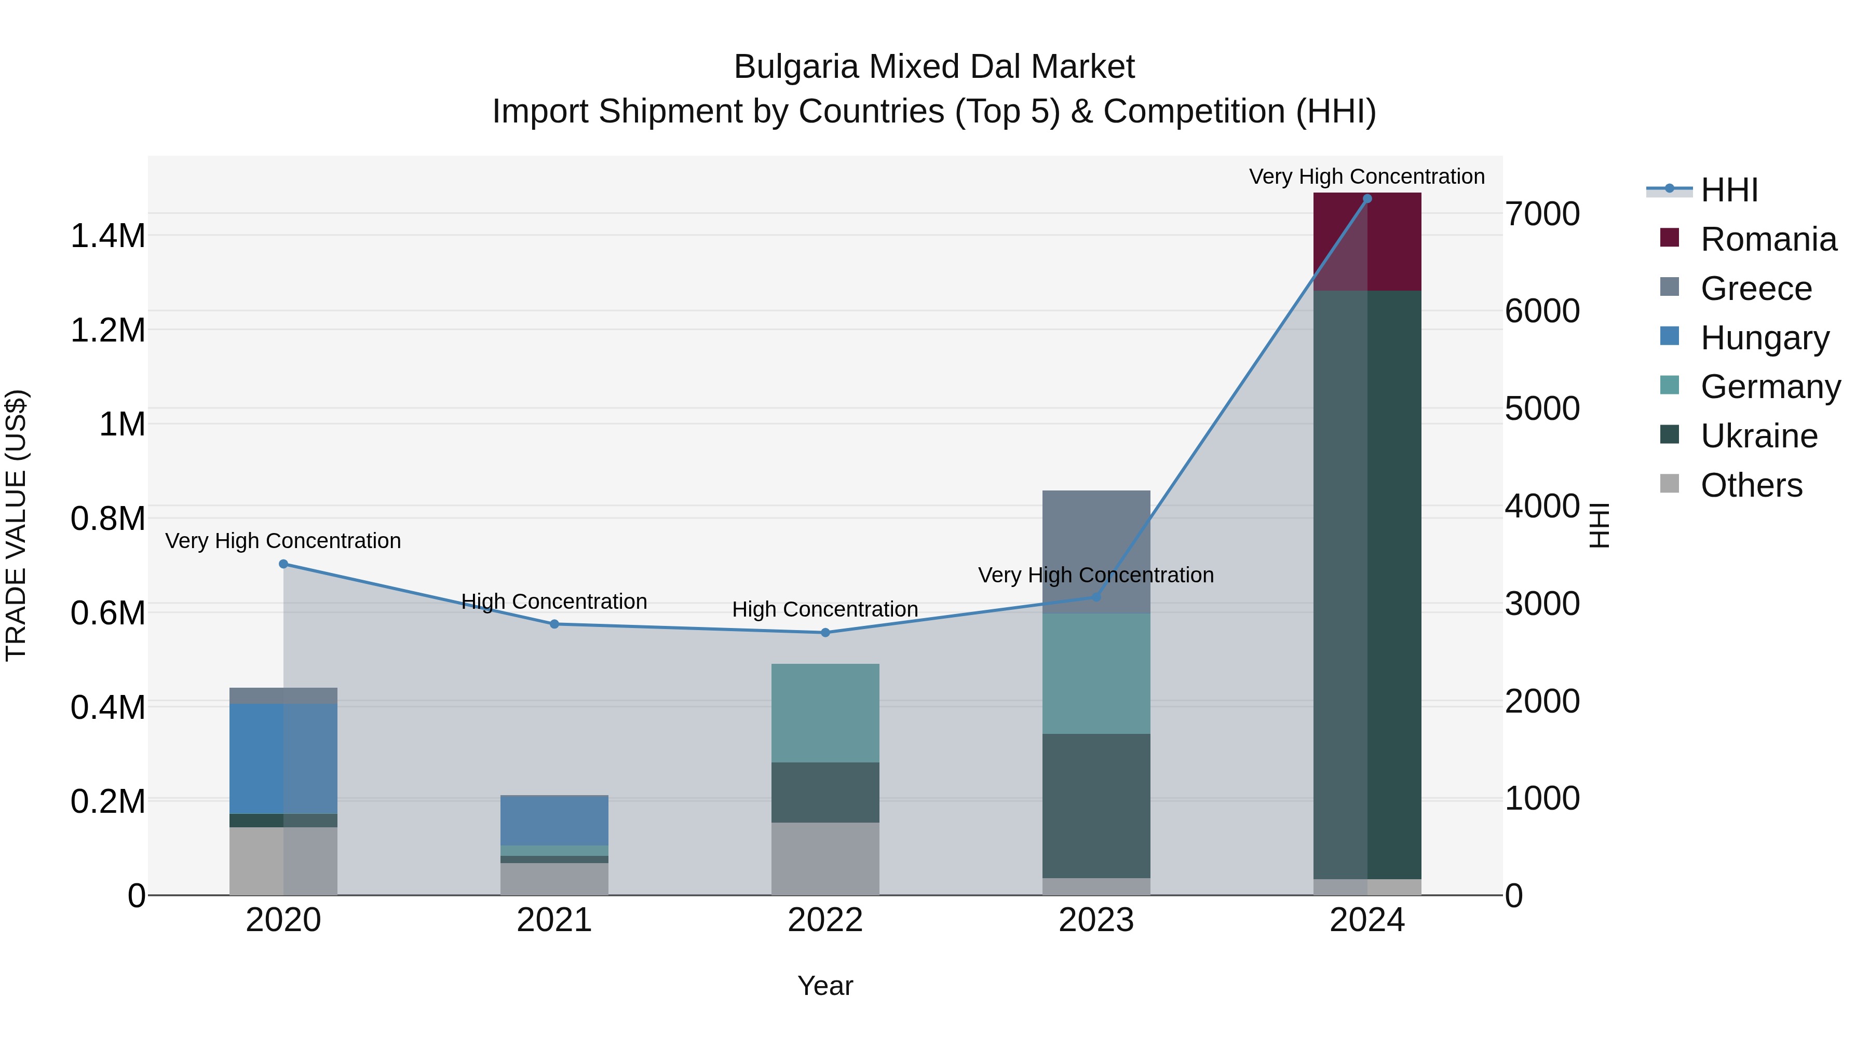
Task: Click the vertical 'HHI' right axis title
Action: point(1600,525)
